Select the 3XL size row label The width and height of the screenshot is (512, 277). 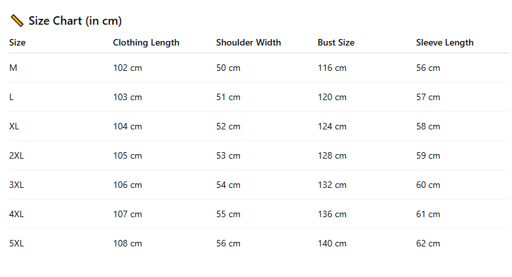[16, 185]
